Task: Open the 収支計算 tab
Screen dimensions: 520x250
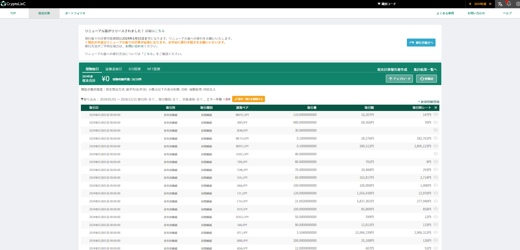Action: [44, 13]
